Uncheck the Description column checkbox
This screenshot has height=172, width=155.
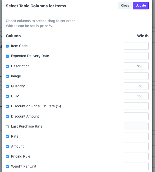tap(7, 66)
